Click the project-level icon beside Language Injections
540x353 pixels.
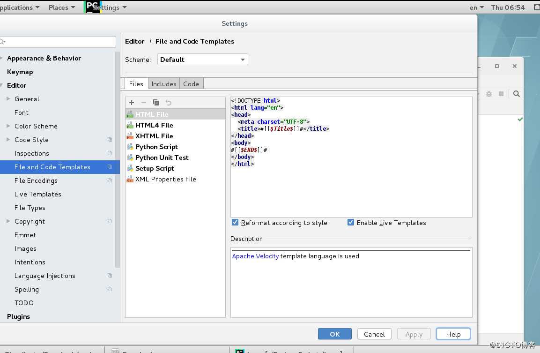[x=110, y=276]
